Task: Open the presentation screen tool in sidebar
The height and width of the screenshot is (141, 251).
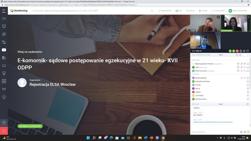Action: coord(4,26)
